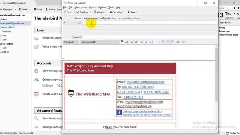The image size is (240, 135).
Task: Click the Today Pane button in status bar
Action: pyautogui.click(x=233, y=133)
